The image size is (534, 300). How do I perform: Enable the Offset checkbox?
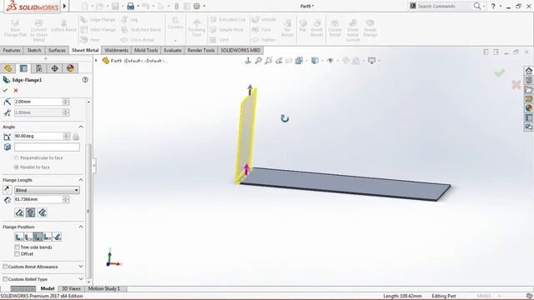[17, 254]
